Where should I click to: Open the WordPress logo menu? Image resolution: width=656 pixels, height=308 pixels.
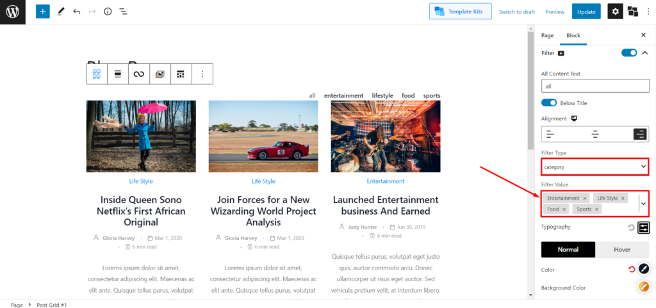(13, 12)
